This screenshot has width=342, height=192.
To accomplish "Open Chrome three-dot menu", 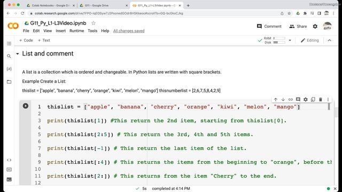I will 333,13.
